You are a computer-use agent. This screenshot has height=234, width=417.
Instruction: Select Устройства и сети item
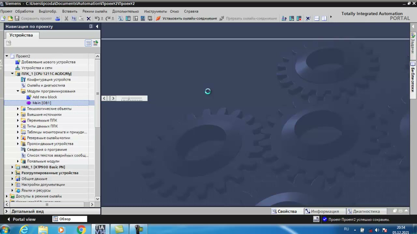(37, 68)
